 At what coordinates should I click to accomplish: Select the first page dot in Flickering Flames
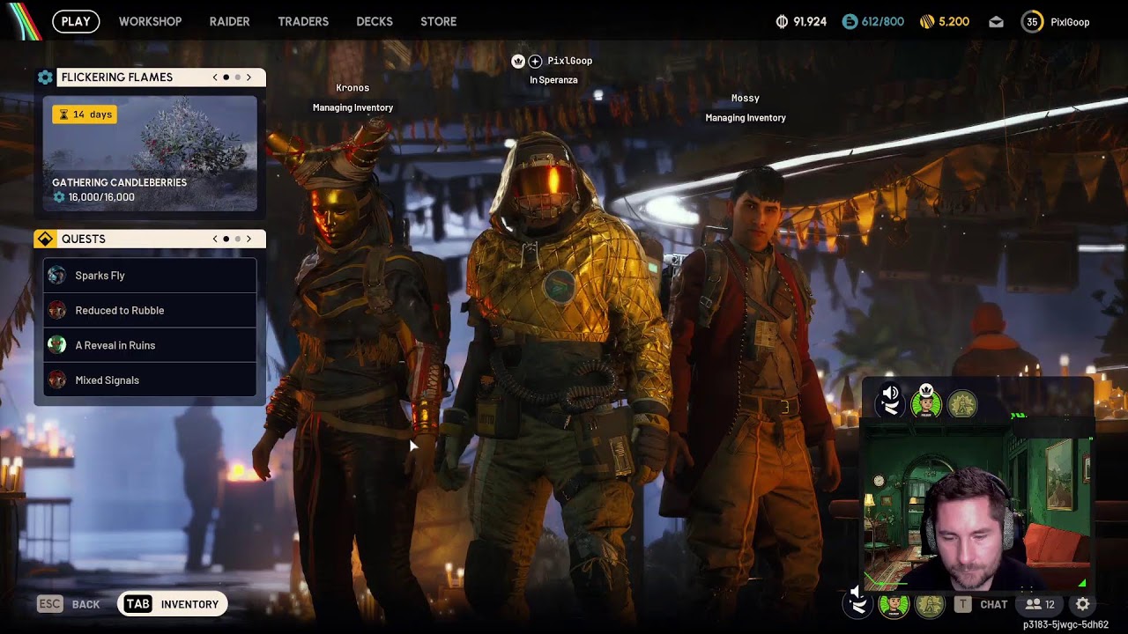click(226, 77)
